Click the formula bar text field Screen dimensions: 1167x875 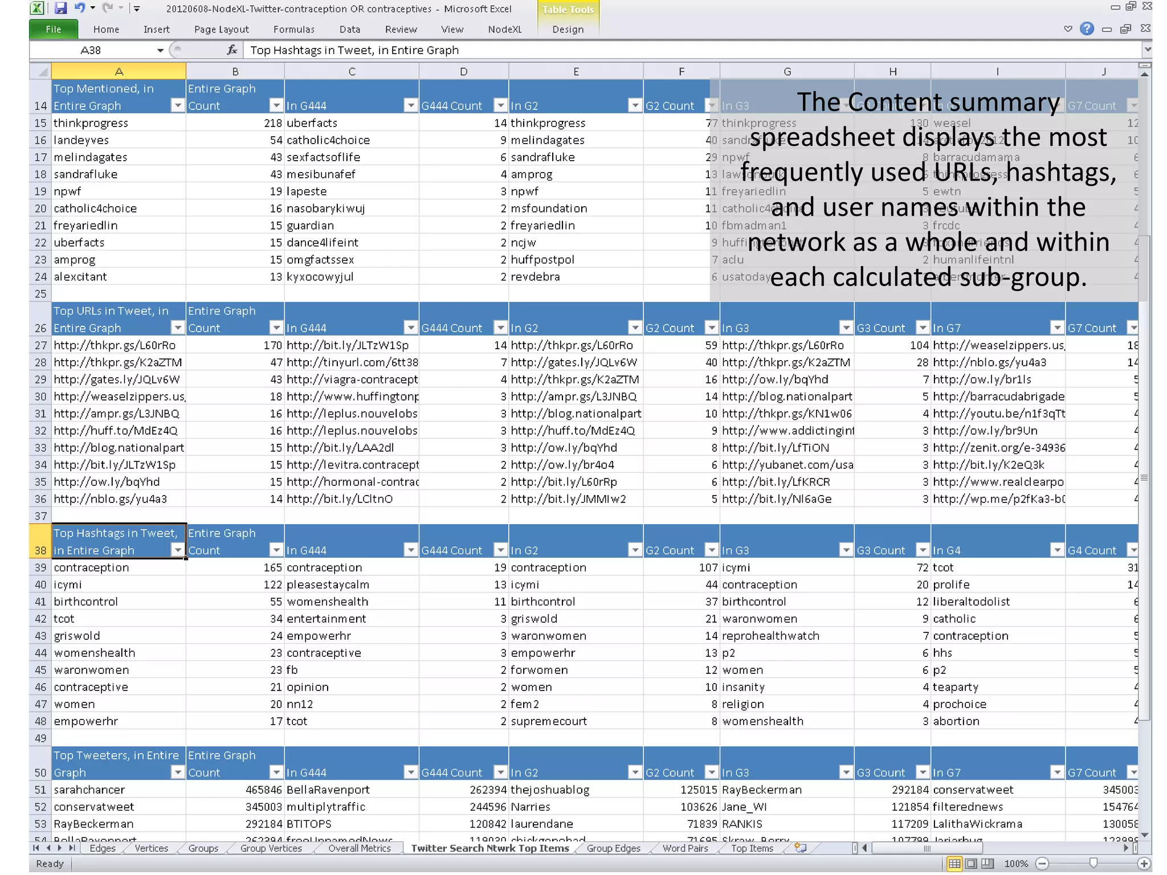pos(692,50)
